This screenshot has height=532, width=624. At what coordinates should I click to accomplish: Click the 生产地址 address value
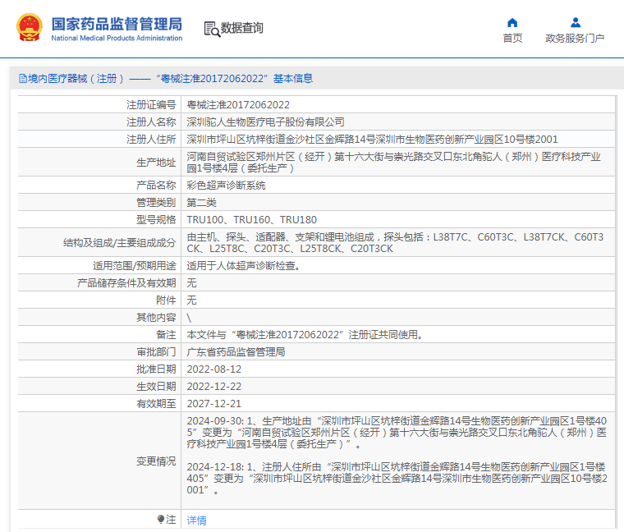pyautogui.click(x=393, y=163)
